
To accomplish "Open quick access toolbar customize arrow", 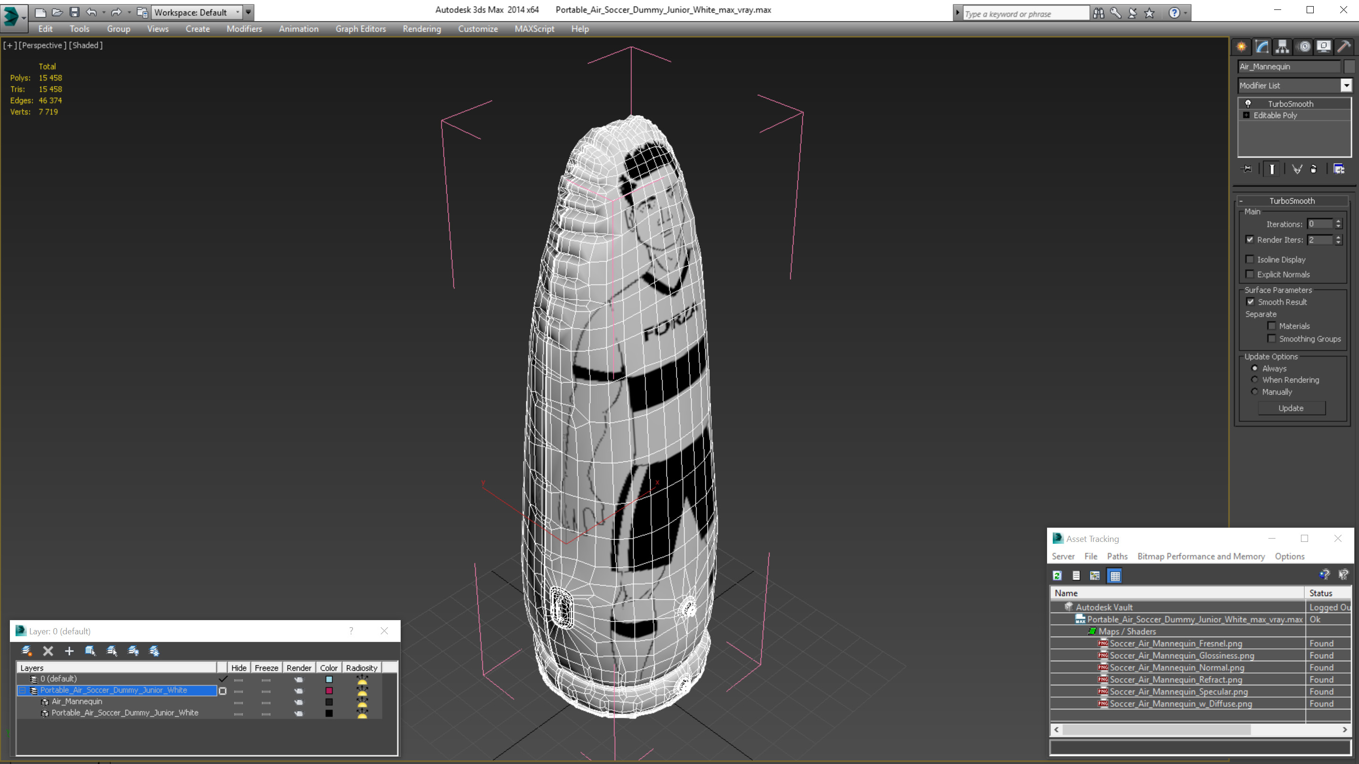I will point(248,12).
